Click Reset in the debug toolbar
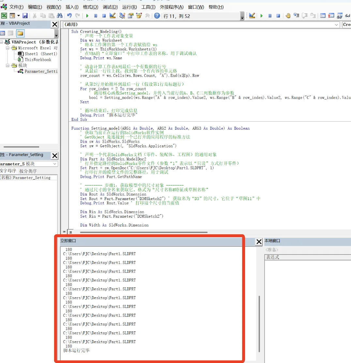The image size is (351, 363). pyautogui.click(x=278, y=16)
